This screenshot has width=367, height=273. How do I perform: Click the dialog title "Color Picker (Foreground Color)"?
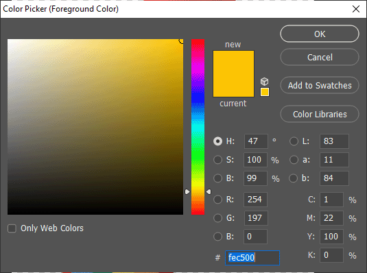click(x=60, y=9)
